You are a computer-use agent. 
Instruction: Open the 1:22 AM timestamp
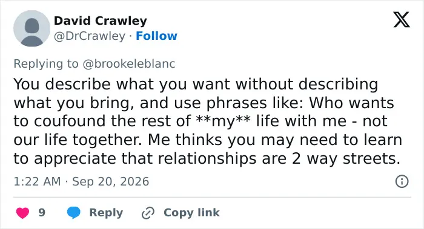38,181
